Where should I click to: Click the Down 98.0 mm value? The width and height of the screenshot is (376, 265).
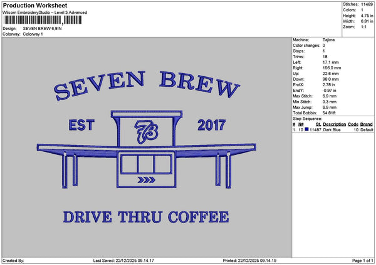pyautogui.click(x=331, y=79)
